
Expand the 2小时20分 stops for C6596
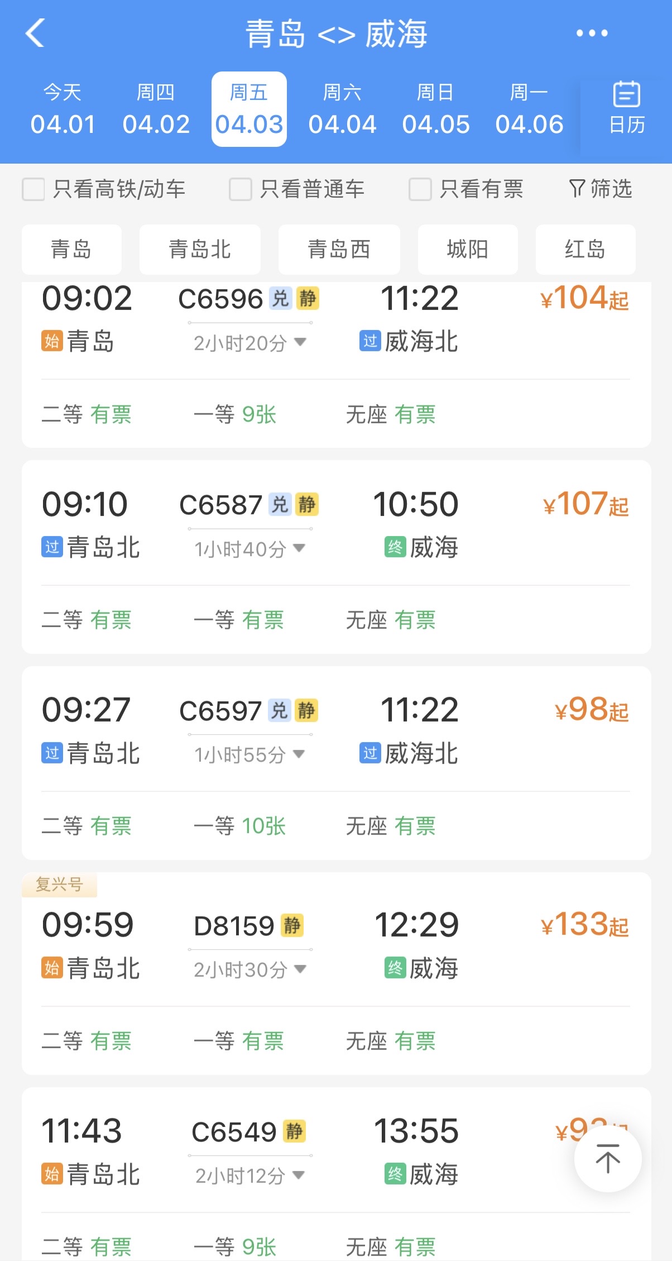249,342
